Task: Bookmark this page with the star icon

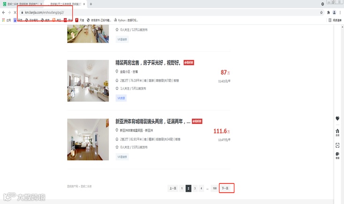Action: [321, 13]
